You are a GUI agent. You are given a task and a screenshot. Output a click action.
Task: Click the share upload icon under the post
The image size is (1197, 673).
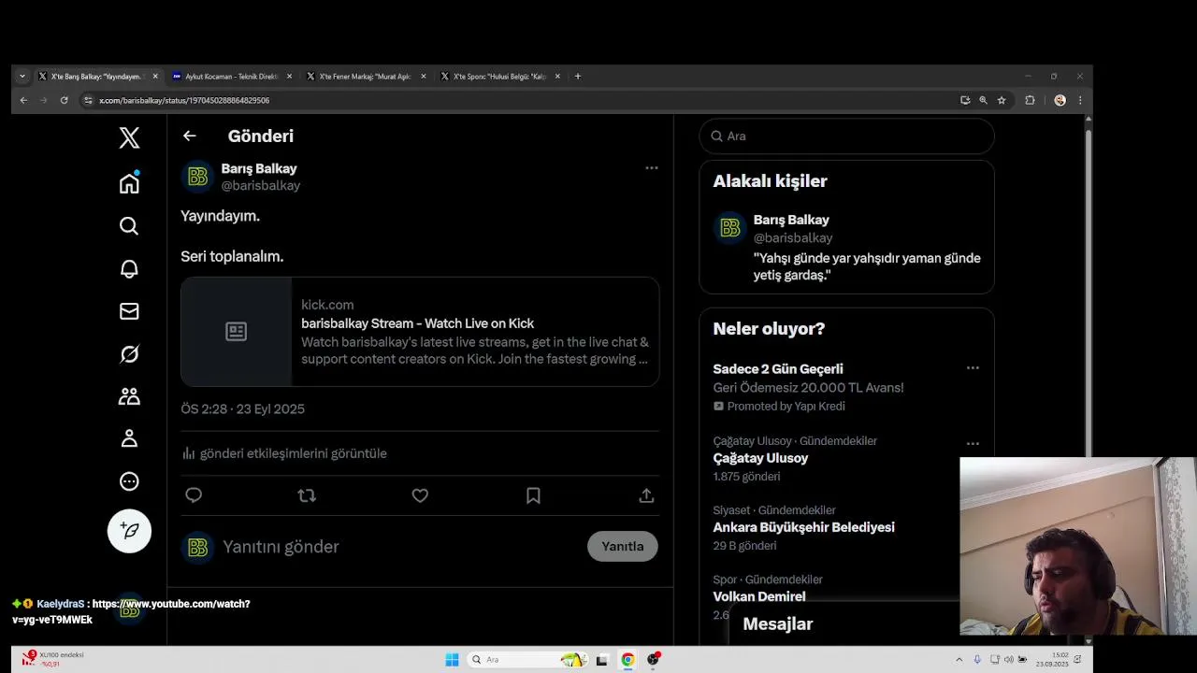point(646,495)
